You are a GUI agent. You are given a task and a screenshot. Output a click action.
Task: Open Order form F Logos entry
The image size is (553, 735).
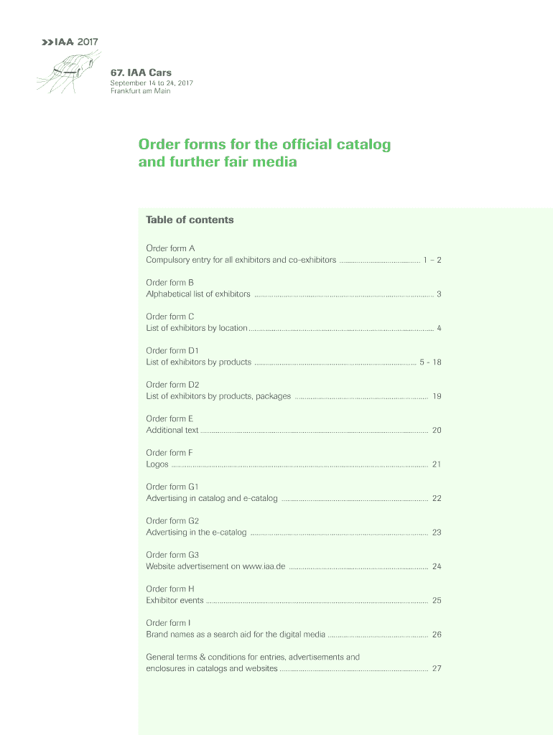[157, 464]
